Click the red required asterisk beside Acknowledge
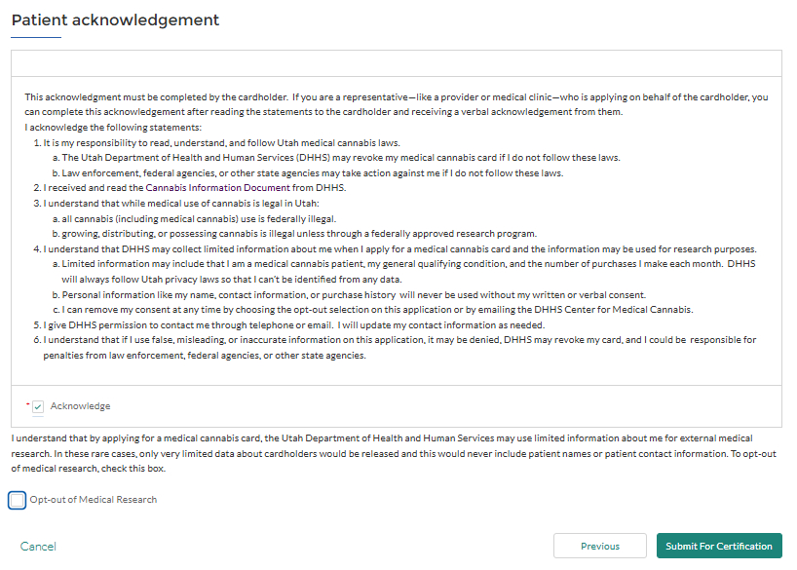The height and width of the screenshot is (570, 797). click(28, 404)
